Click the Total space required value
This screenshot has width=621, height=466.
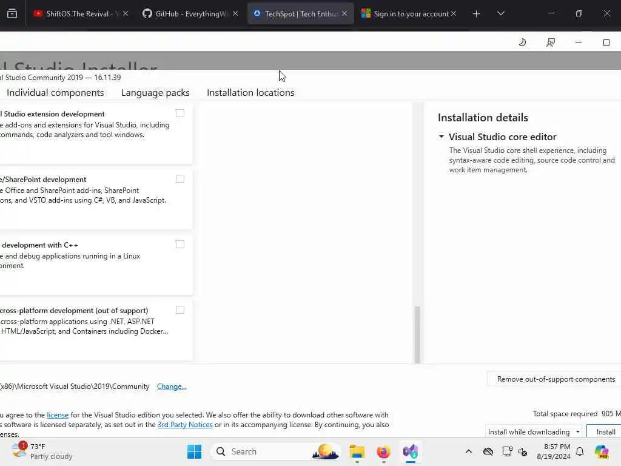pyautogui.click(x=611, y=414)
